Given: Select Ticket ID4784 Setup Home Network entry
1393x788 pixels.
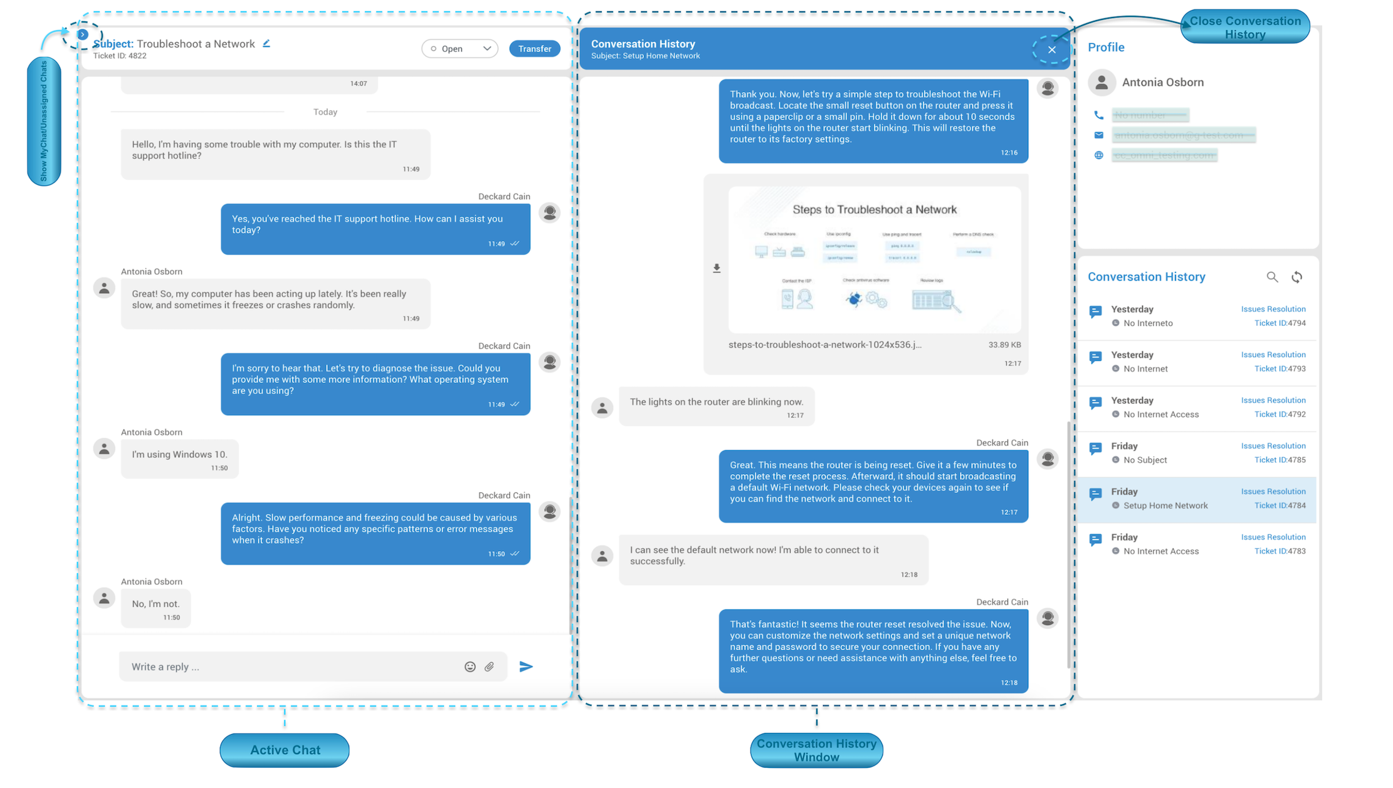Looking at the screenshot, I should [x=1199, y=498].
